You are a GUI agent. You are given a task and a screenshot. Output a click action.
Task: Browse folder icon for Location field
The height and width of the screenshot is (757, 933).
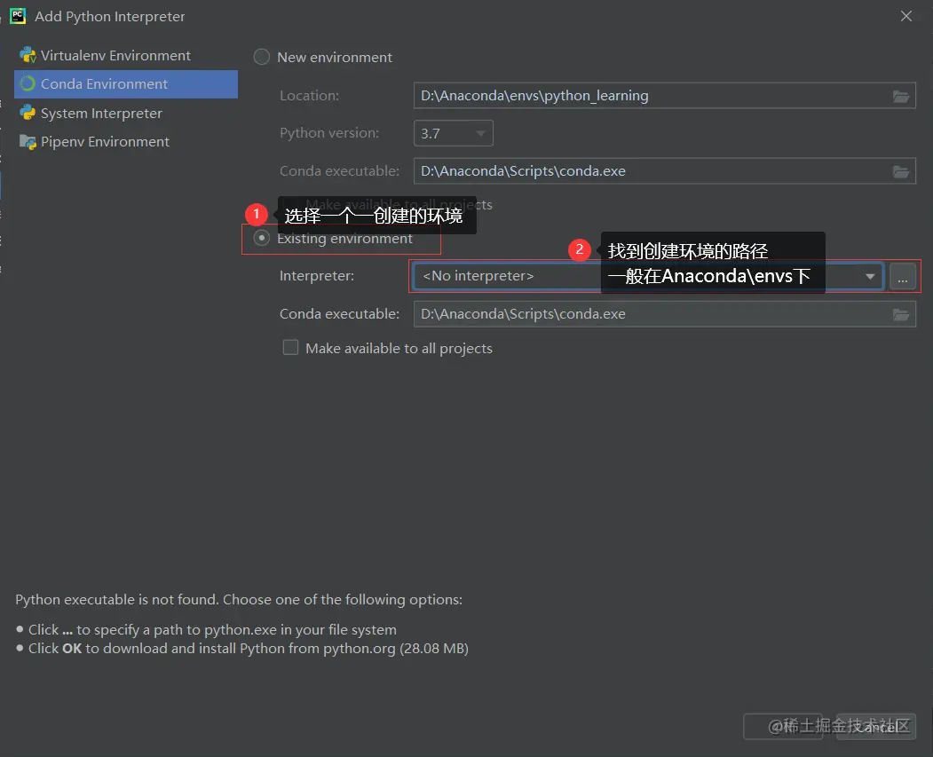tap(901, 97)
